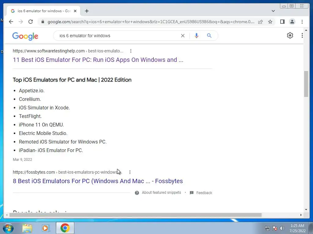Close the ios 6 emulator tab
The image size is (313, 234).
(x=75, y=11)
